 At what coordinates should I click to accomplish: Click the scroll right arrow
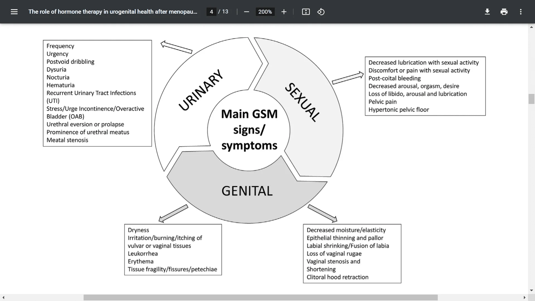coord(524,298)
